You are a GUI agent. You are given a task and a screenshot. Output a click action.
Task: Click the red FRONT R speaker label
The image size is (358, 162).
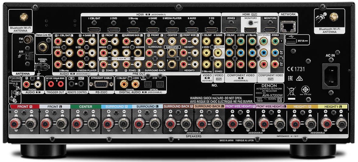(24, 107)
